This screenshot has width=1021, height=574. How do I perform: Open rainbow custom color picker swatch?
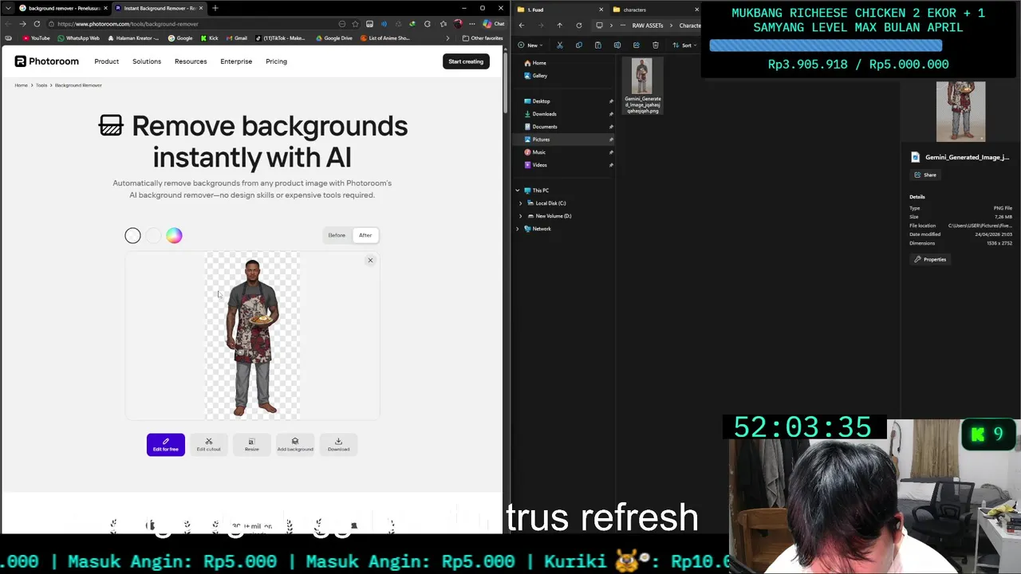pyautogui.click(x=174, y=235)
